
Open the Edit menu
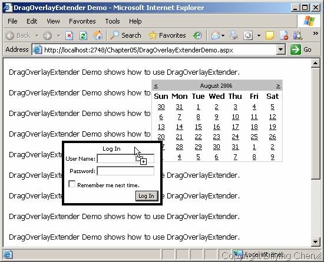[x=32, y=21]
